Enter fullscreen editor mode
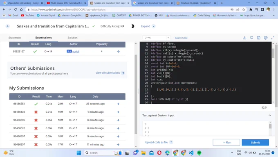The width and height of the screenshot is (278, 157). 273,38
